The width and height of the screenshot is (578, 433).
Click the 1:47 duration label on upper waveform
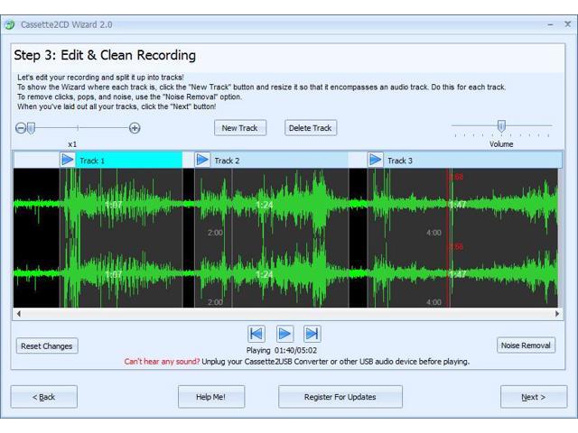point(458,205)
